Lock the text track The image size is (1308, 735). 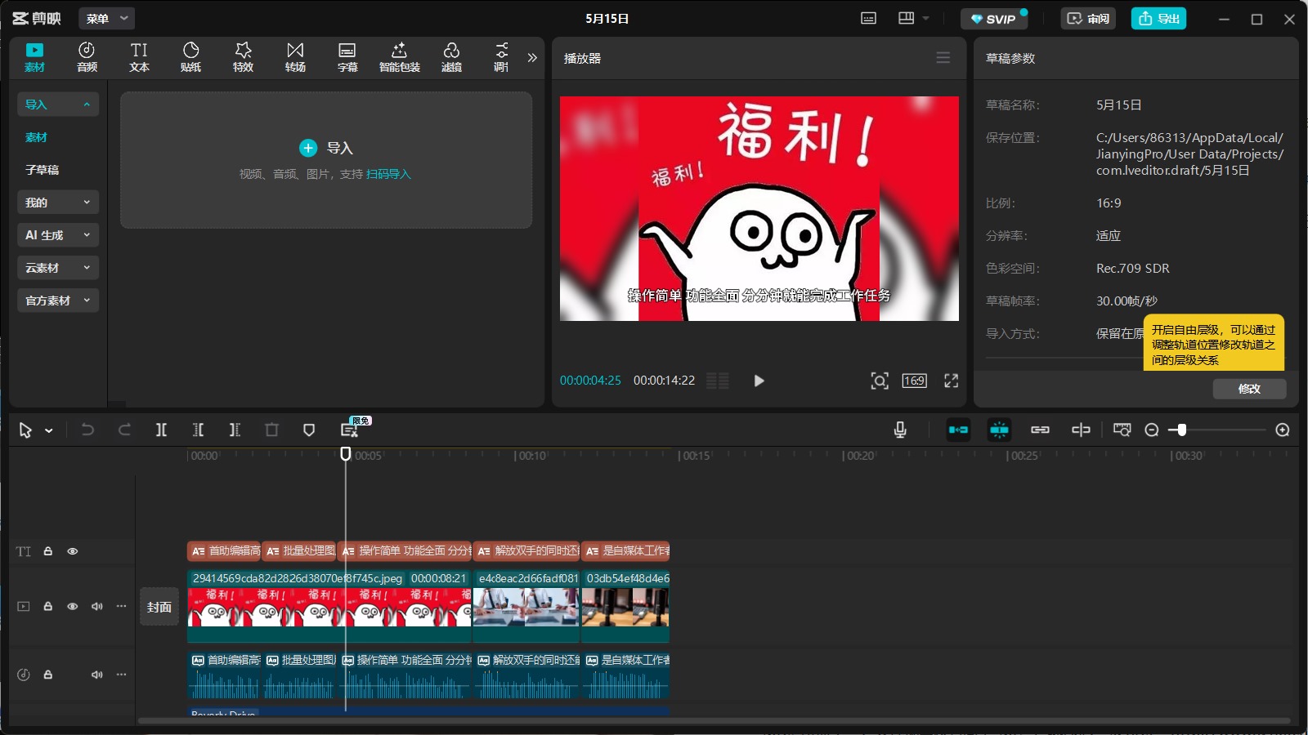(x=48, y=551)
